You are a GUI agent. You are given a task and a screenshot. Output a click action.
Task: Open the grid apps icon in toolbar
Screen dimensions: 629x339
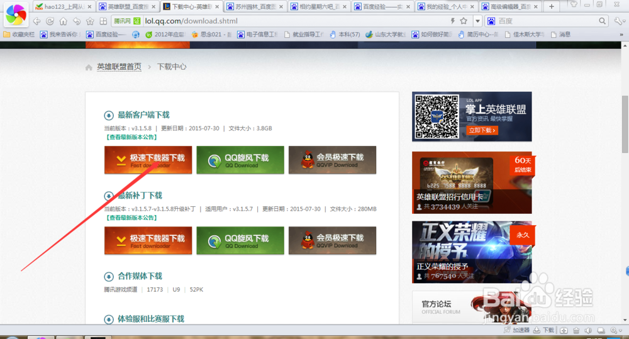103,21
